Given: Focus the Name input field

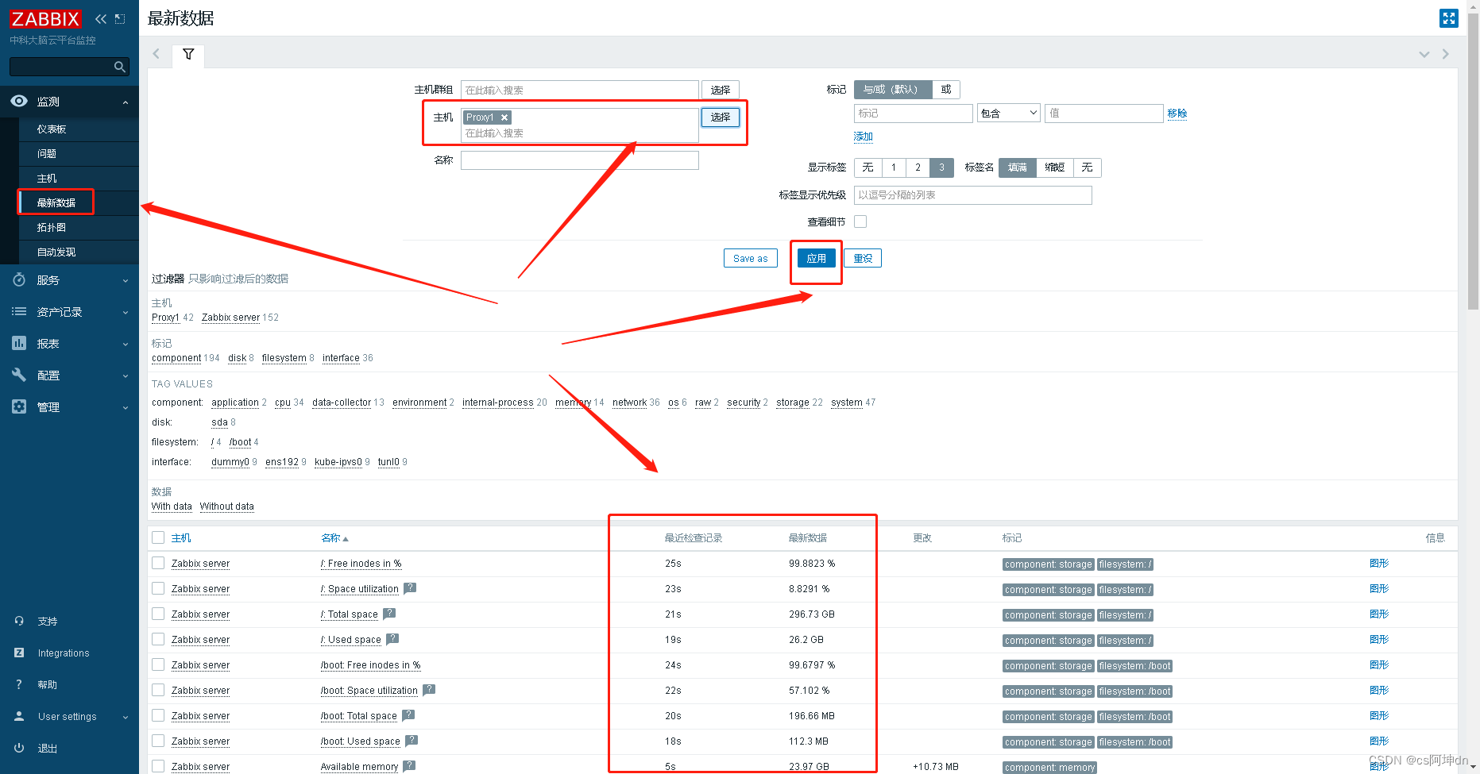Looking at the screenshot, I should point(580,160).
